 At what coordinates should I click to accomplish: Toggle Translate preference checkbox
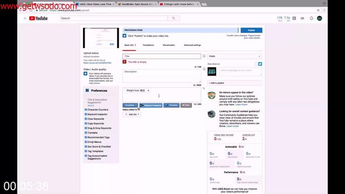pyautogui.click(x=86, y=133)
